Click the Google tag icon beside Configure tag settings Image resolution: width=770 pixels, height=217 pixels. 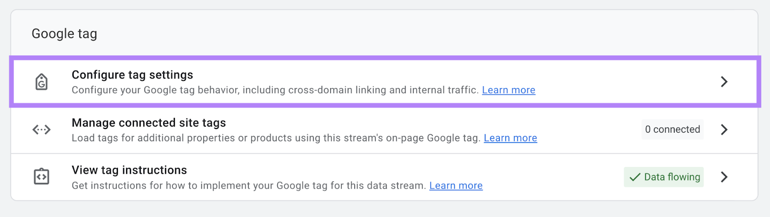[42, 82]
